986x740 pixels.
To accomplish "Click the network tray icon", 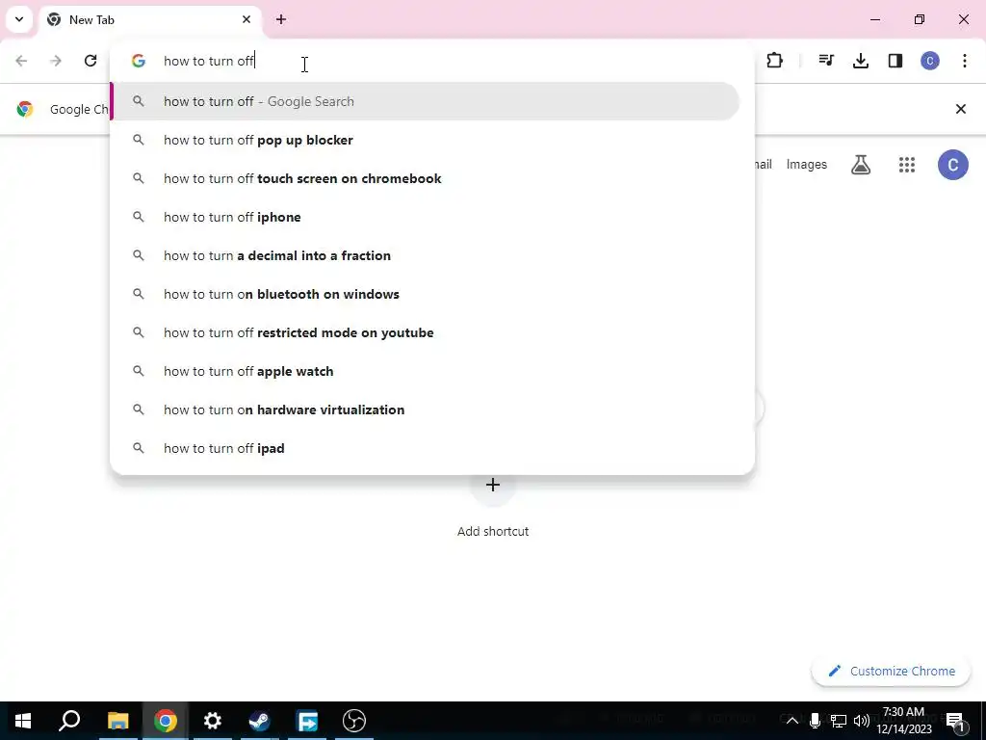I will point(839,721).
